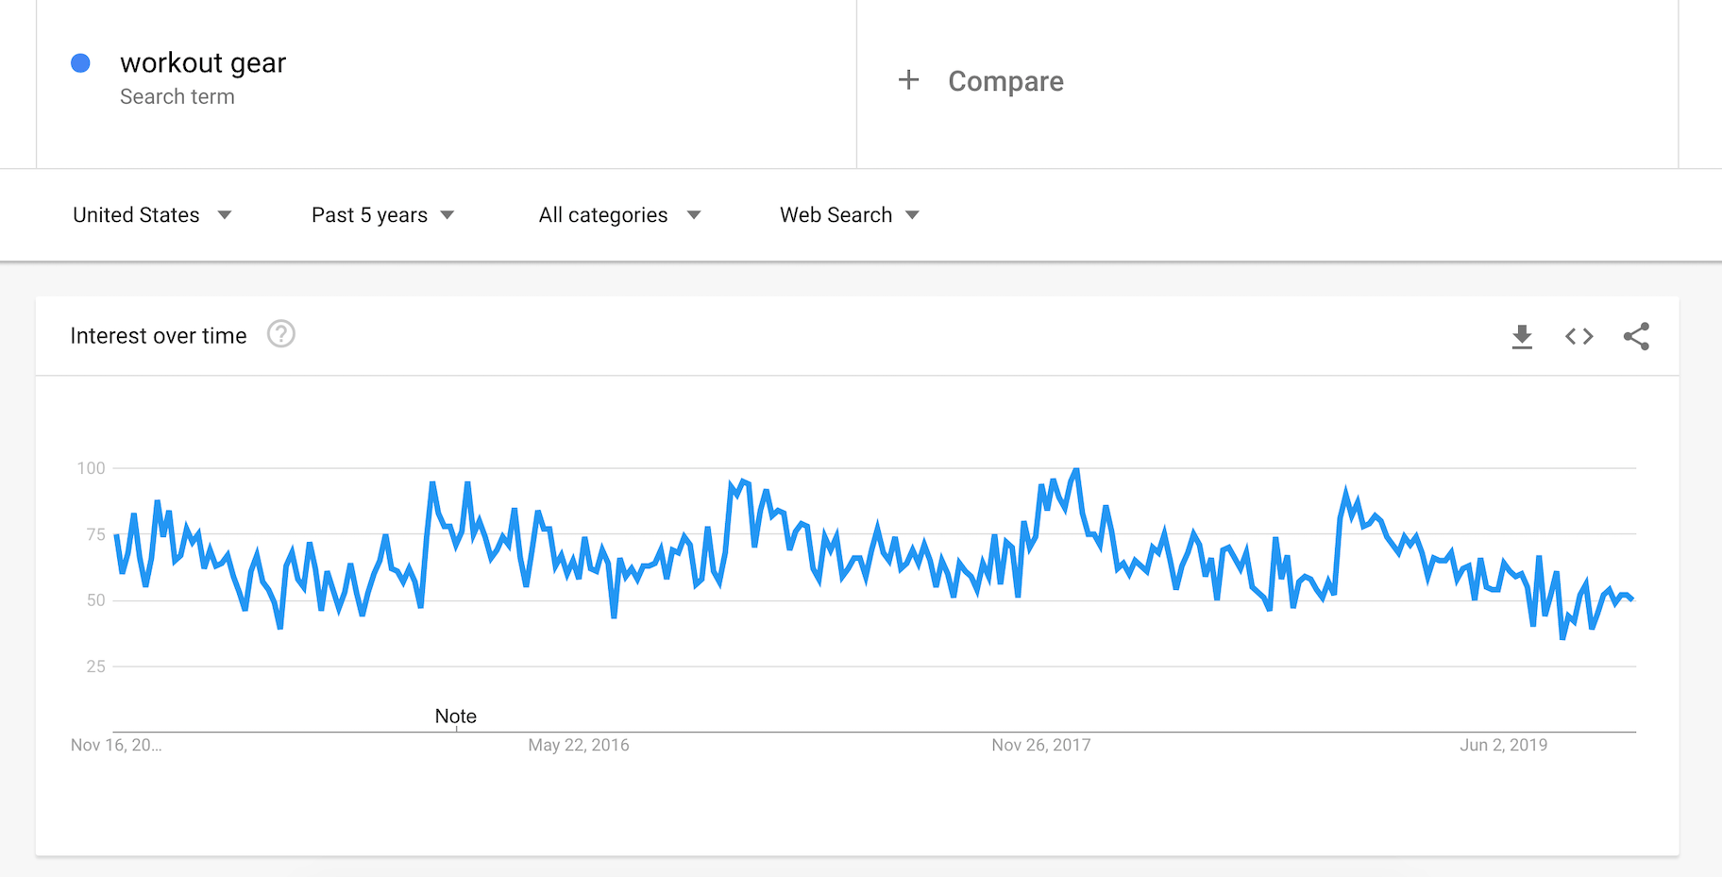1722x877 pixels.
Task: Open the Web Search type dropdown
Action: 849,215
